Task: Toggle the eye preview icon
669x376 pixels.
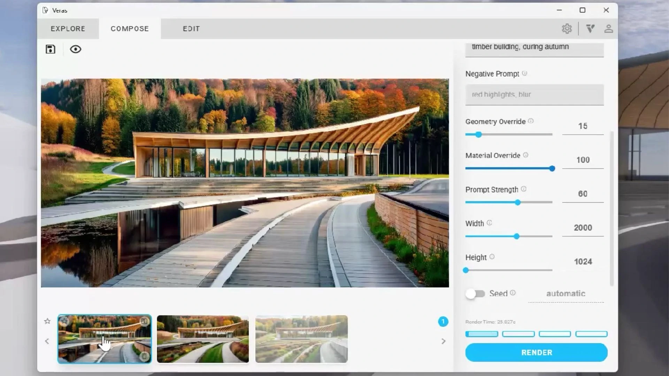Action: point(76,49)
